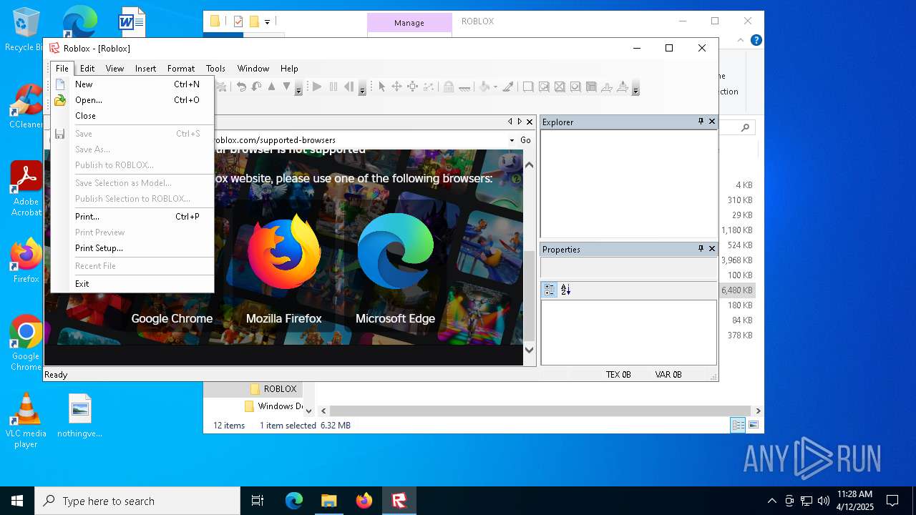Image resolution: width=916 pixels, height=515 pixels.
Task: Open the Window menu
Action: (253, 69)
